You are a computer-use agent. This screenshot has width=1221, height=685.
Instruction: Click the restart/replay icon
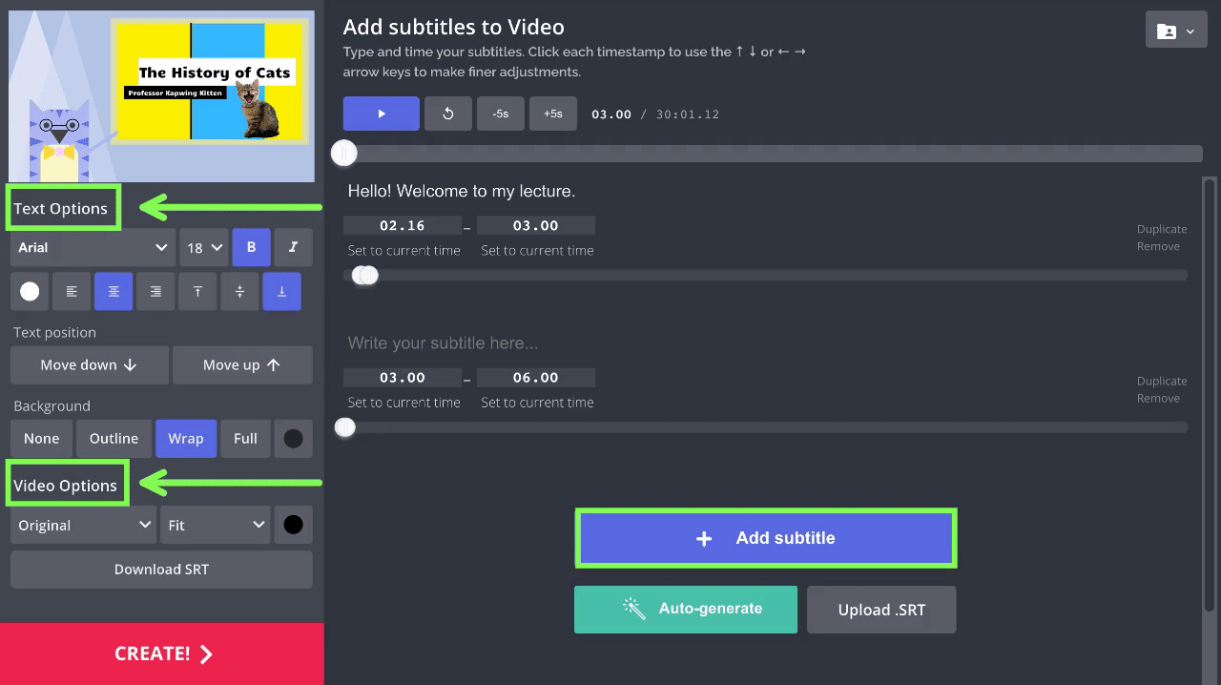[447, 114]
